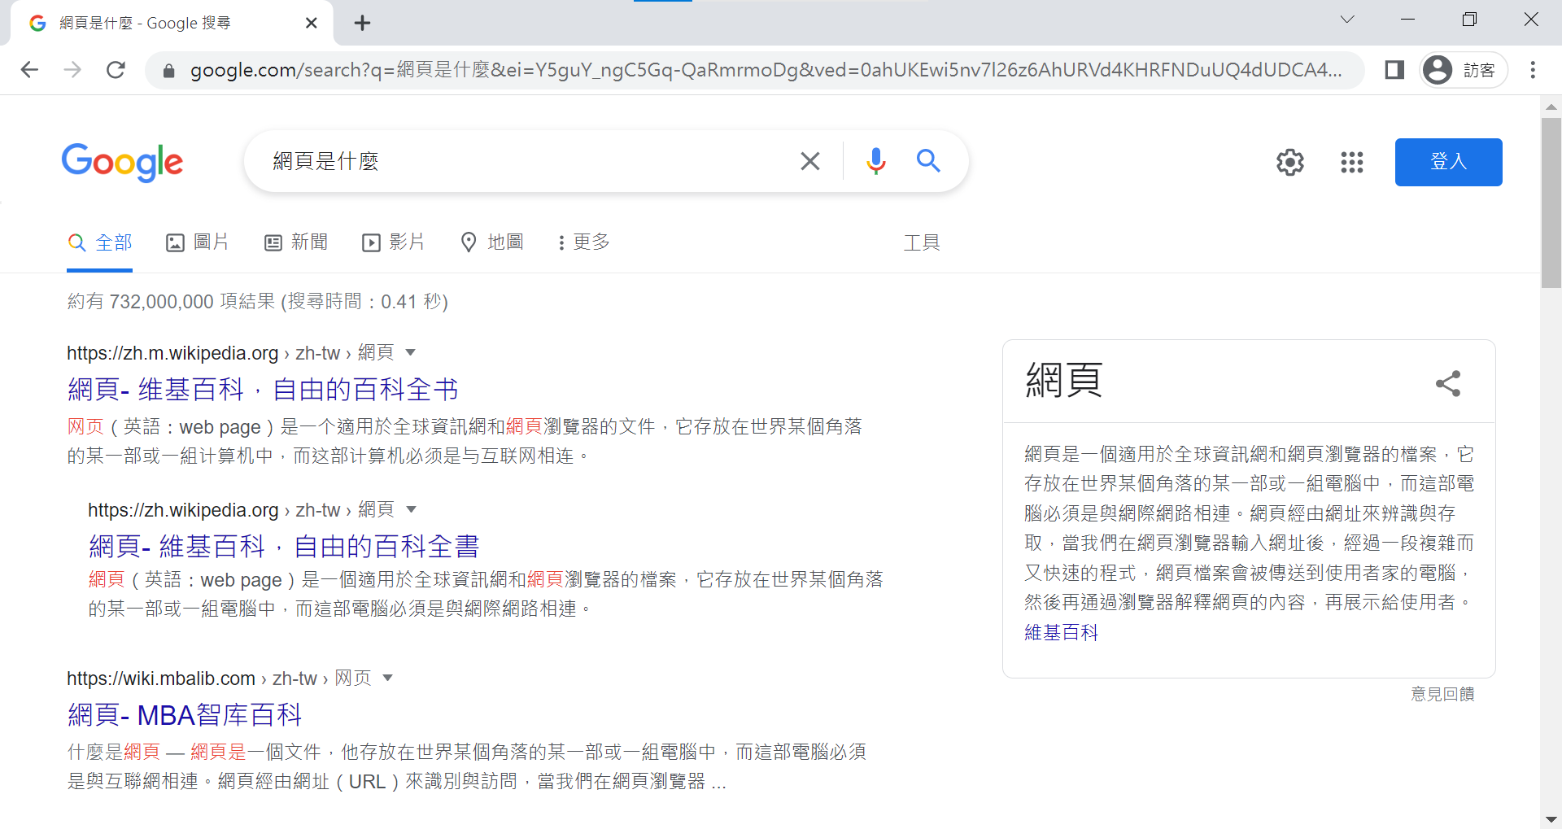1562x829 pixels.
Task: Reload the current page
Action: [x=116, y=70]
